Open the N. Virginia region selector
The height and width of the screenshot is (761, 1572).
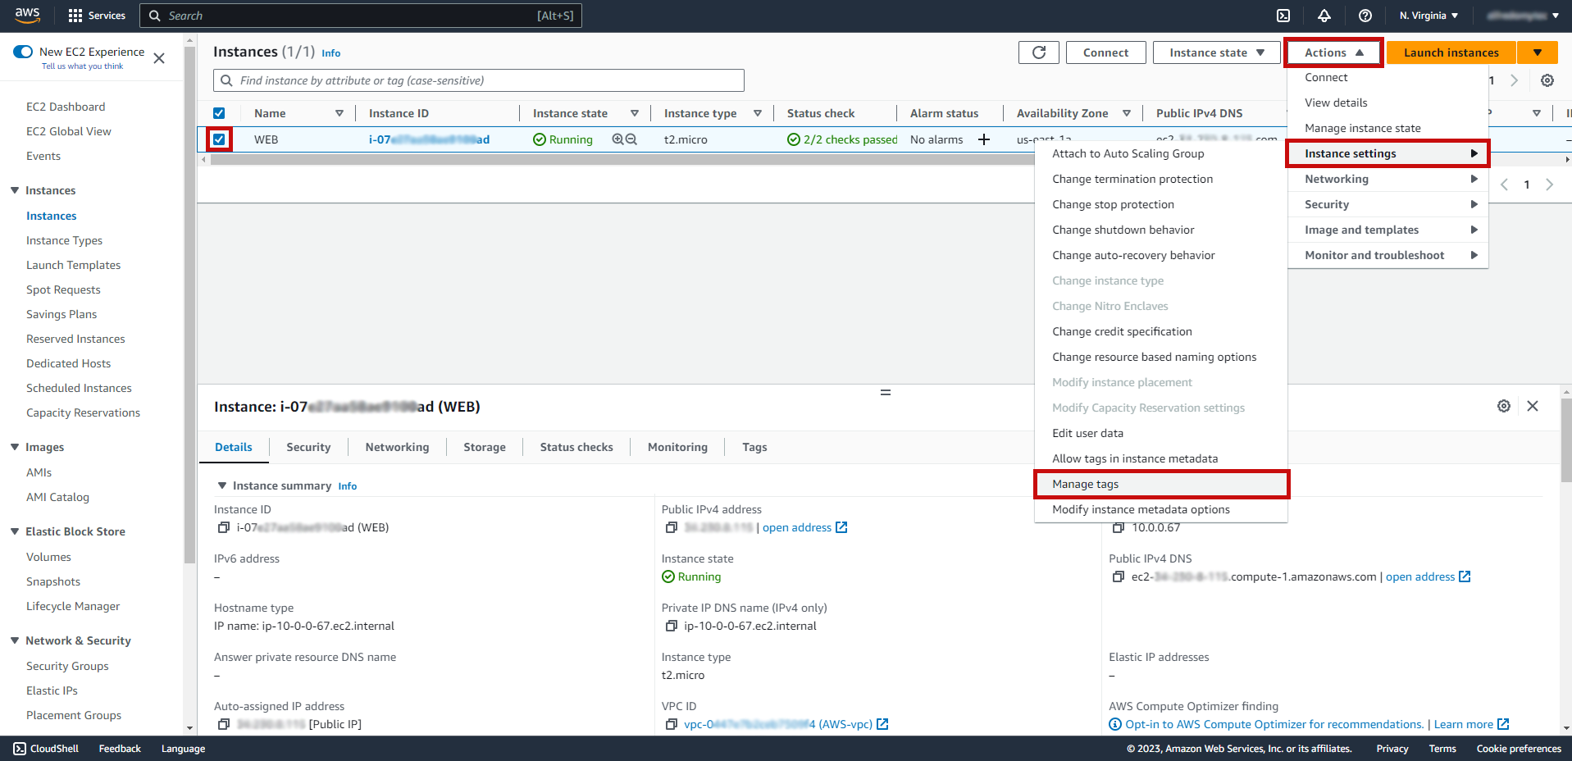click(x=1428, y=16)
